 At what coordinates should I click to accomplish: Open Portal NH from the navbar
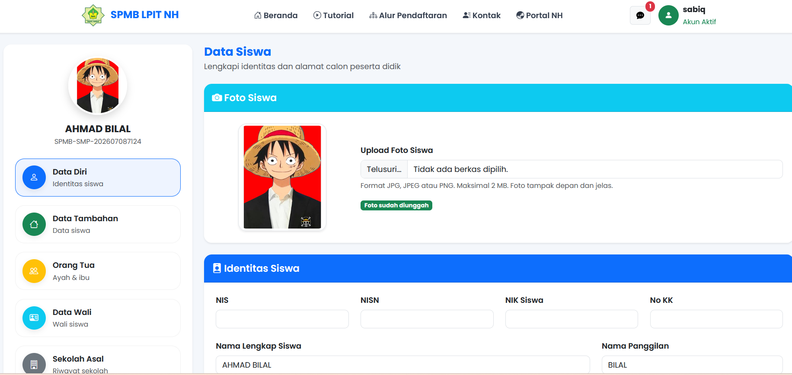point(540,16)
